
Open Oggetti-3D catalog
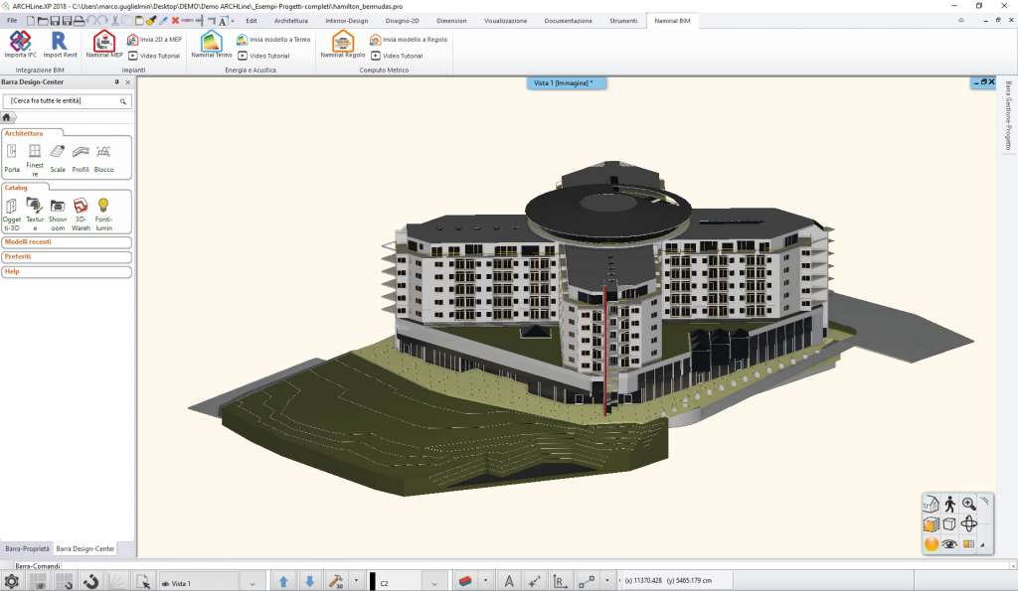click(x=12, y=215)
